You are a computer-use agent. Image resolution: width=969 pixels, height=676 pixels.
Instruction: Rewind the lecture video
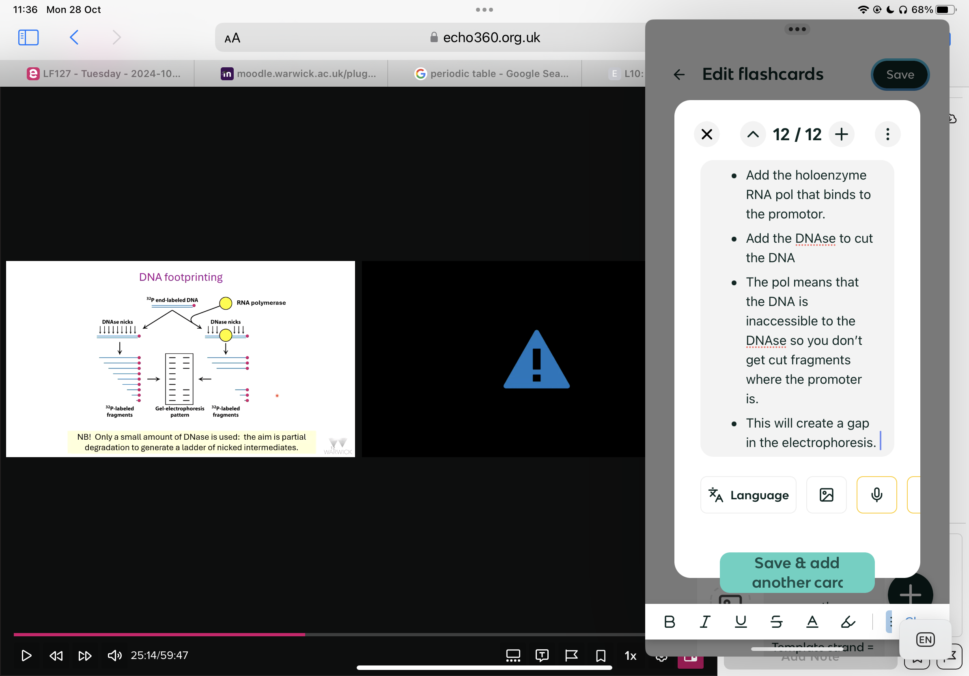[x=56, y=655]
